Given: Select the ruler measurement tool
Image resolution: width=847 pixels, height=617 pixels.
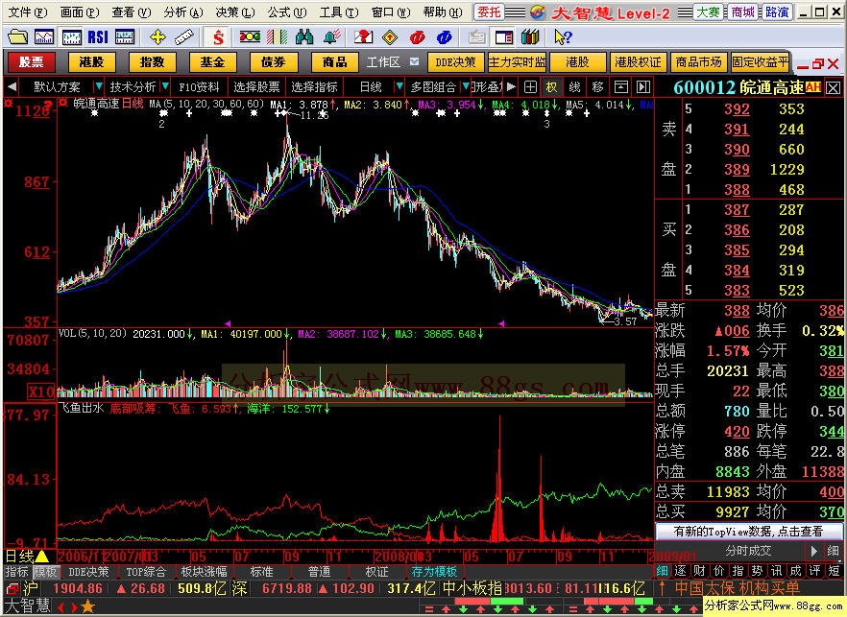Looking at the screenshot, I should pyautogui.click(x=184, y=37).
